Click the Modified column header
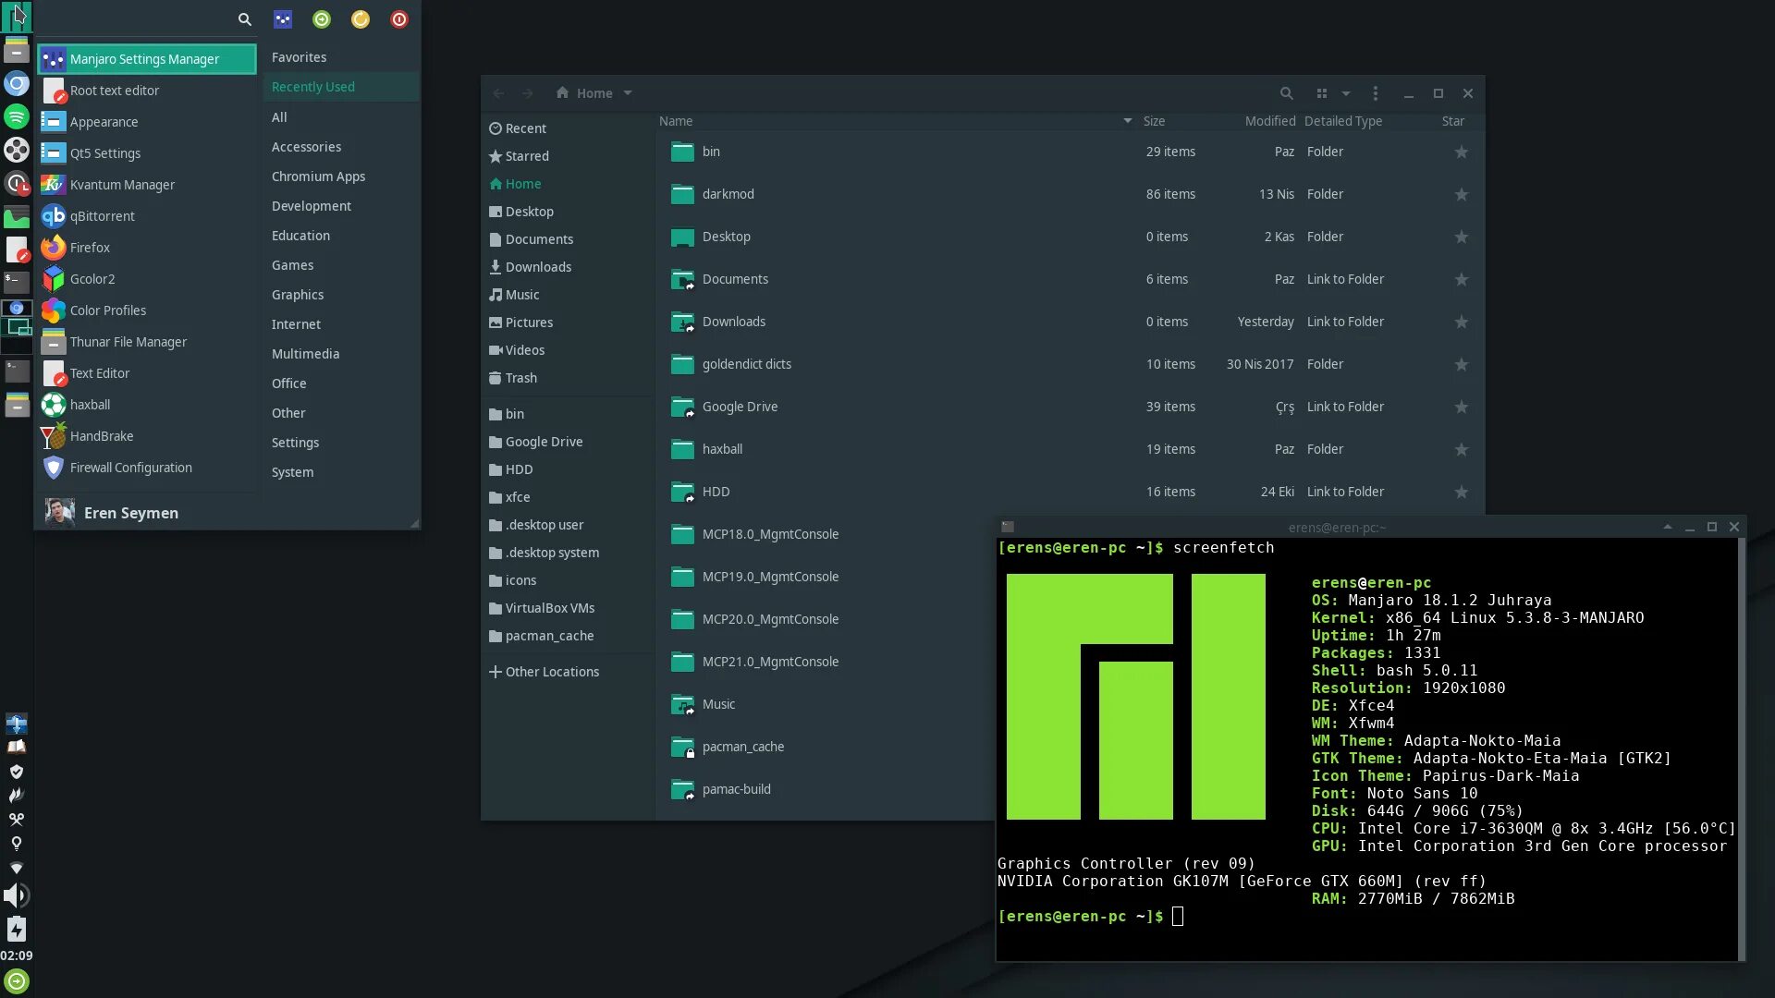This screenshot has width=1775, height=998. (1269, 121)
